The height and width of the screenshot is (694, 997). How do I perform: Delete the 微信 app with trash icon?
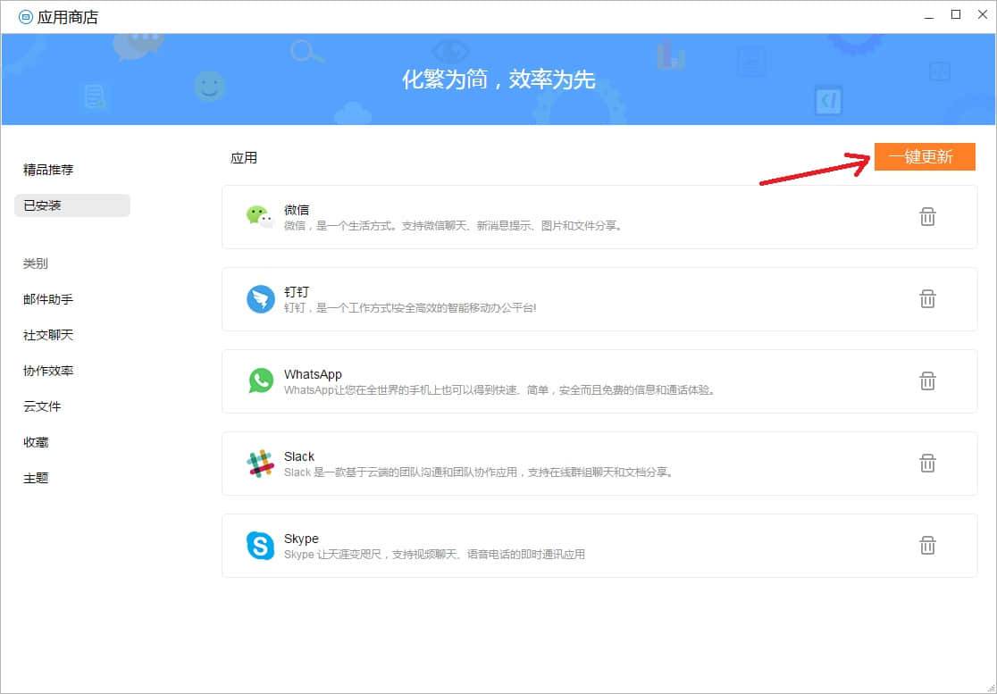pyautogui.click(x=927, y=217)
